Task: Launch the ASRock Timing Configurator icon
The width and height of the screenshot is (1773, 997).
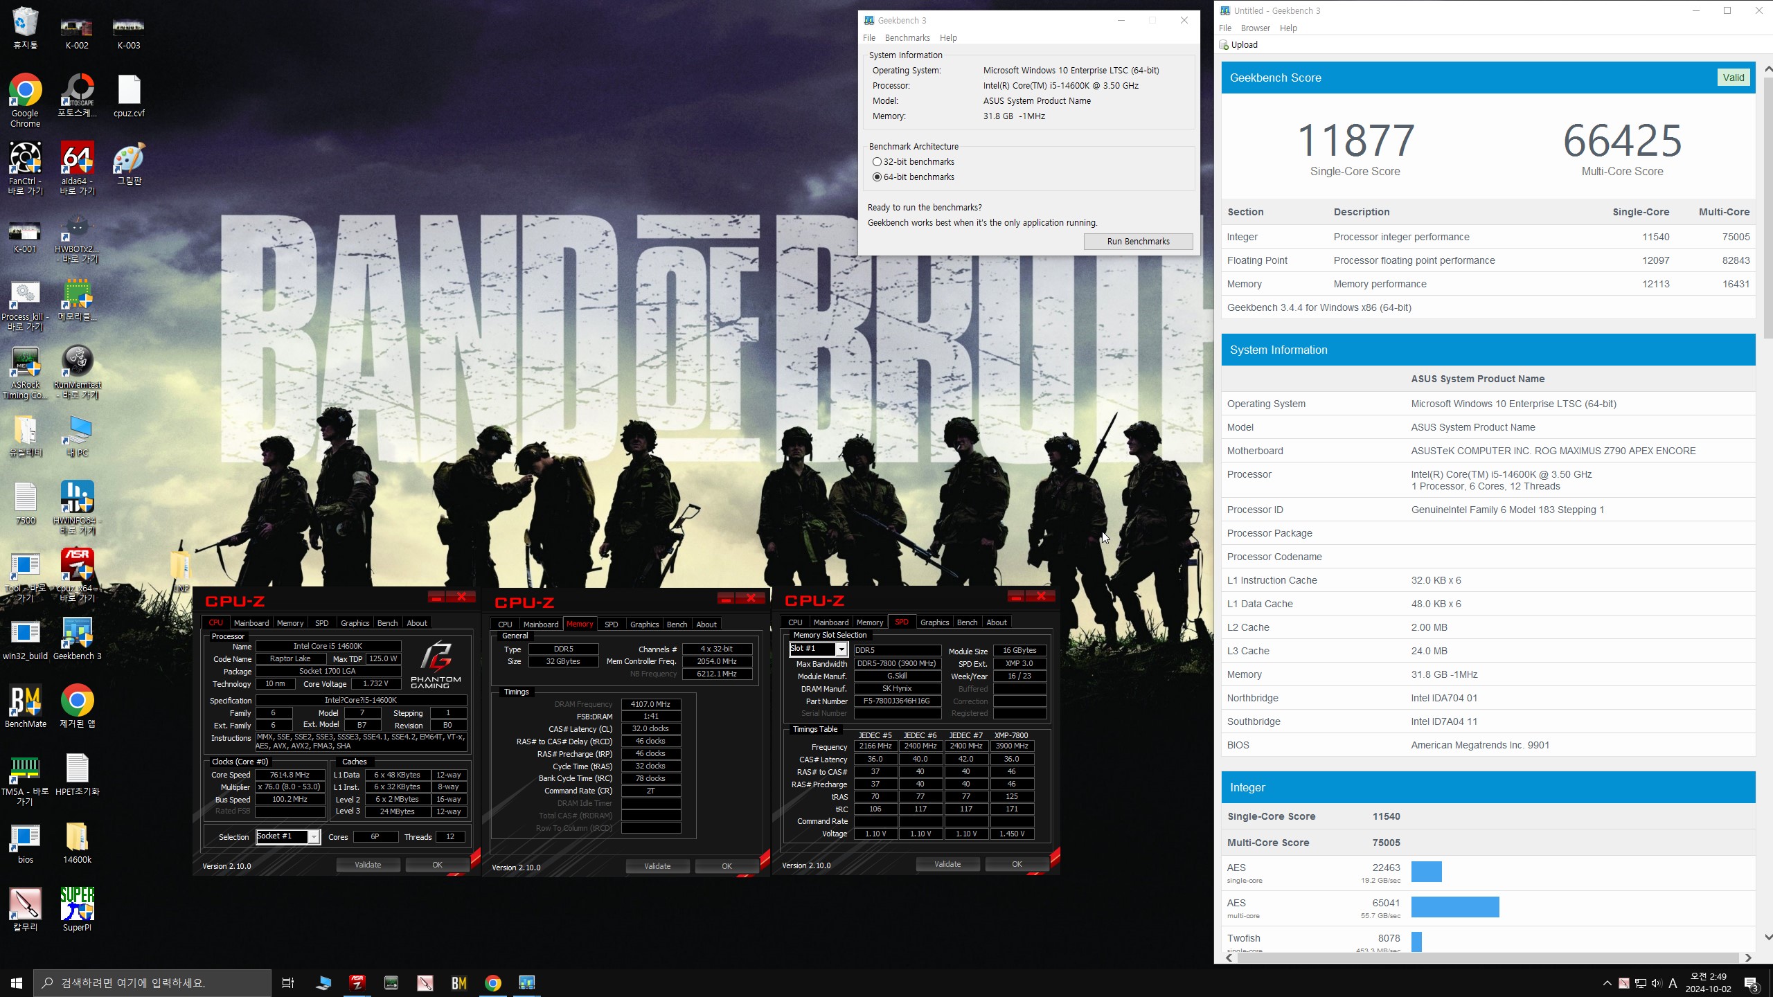Action: [25, 372]
